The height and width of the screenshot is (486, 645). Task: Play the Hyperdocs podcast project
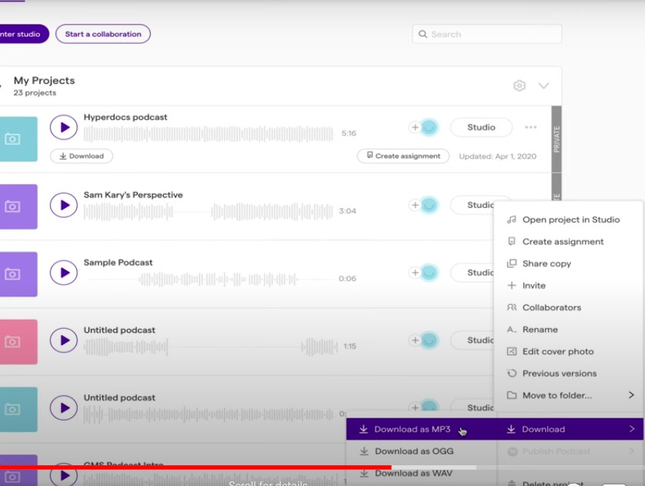64,128
